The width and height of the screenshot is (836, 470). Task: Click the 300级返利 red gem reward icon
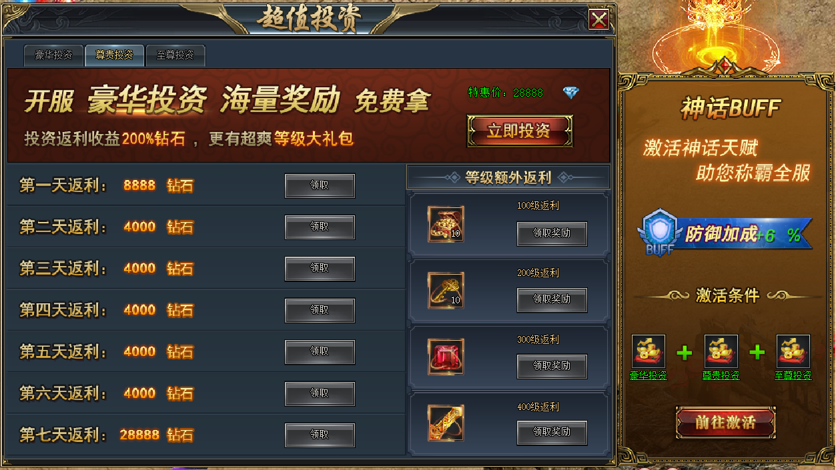pos(446,357)
